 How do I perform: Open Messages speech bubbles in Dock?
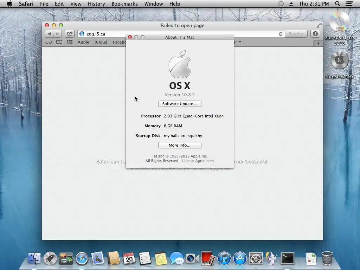click(x=176, y=258)
